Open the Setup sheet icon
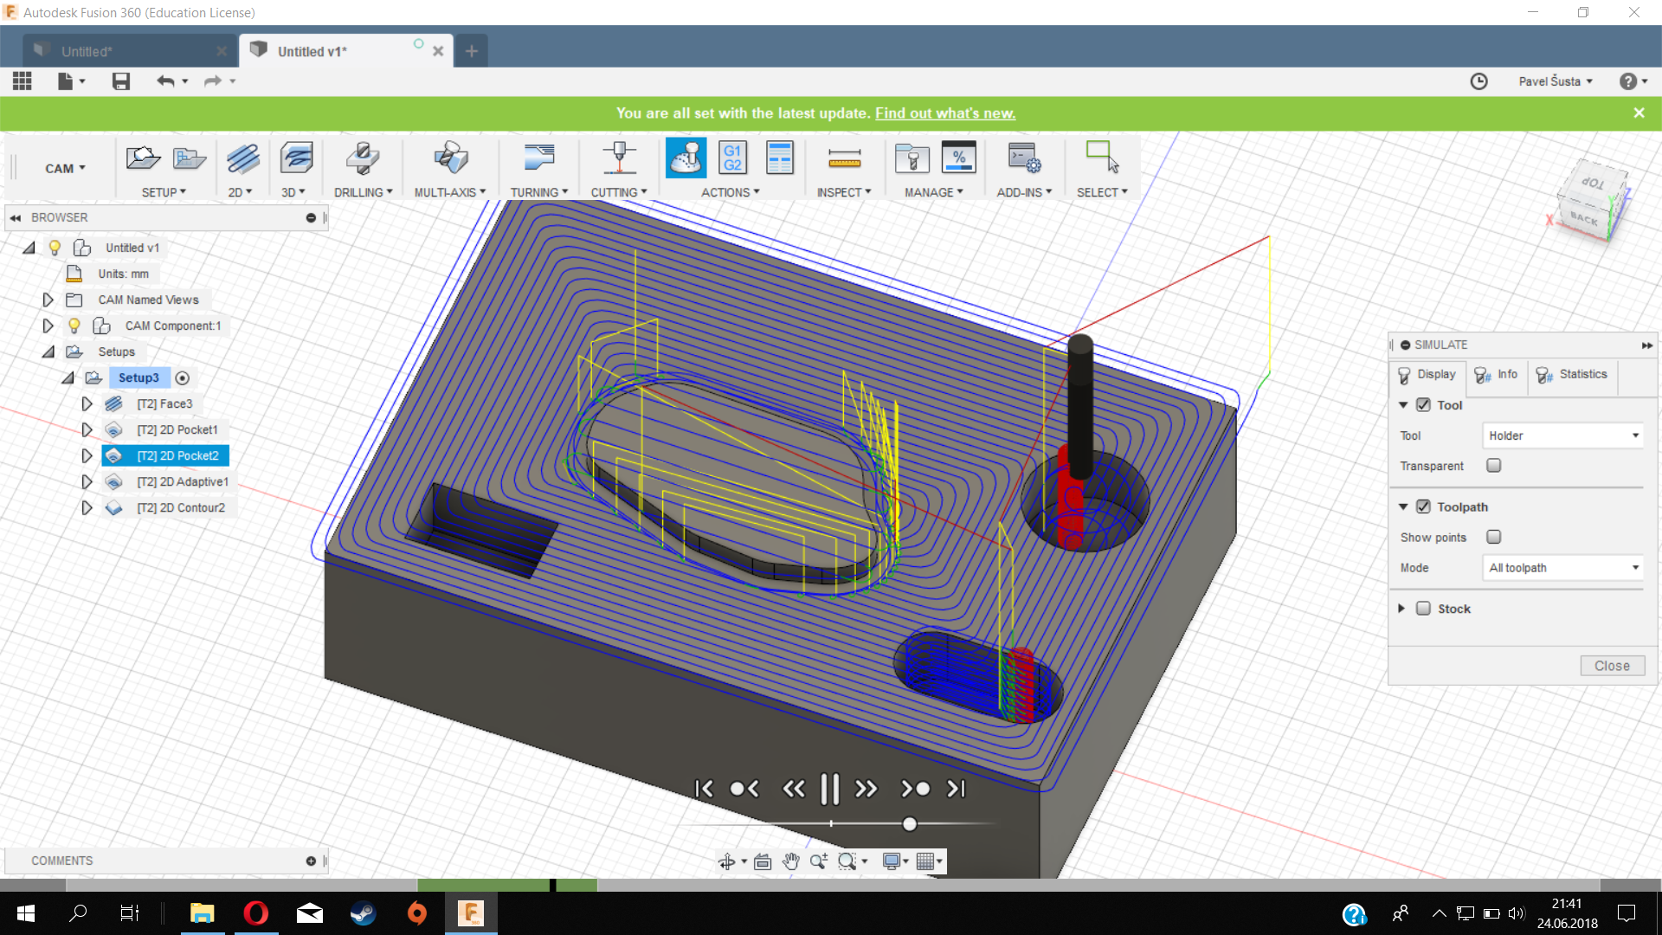 coord(779,158)
